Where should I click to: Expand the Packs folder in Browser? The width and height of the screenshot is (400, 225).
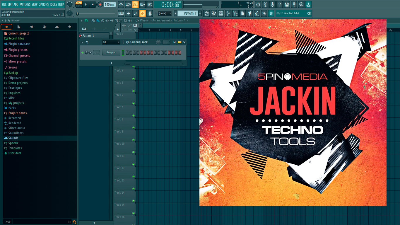[x=12, y=108]
